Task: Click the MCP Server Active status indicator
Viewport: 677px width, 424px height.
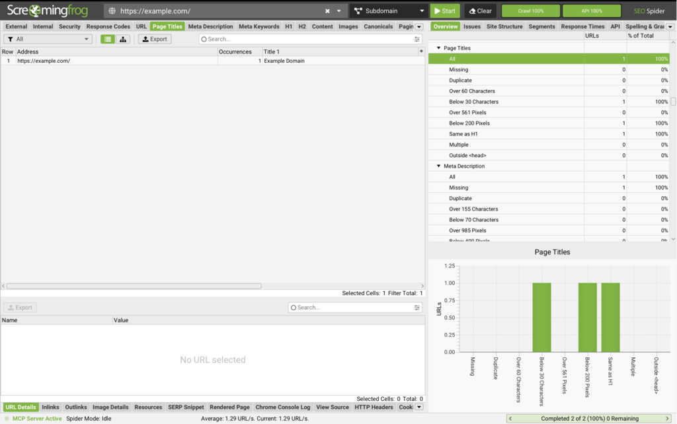Action: [33, 419]
